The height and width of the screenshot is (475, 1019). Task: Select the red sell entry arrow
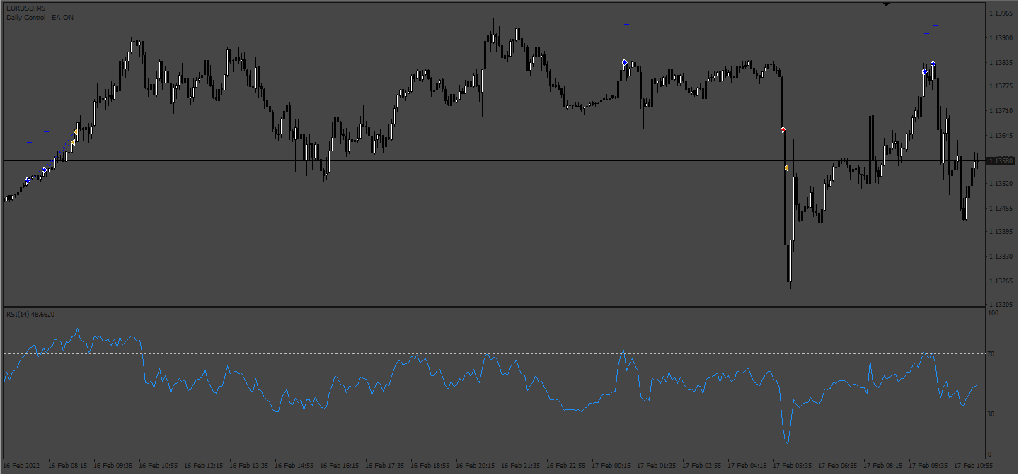[x=783, y=130]
